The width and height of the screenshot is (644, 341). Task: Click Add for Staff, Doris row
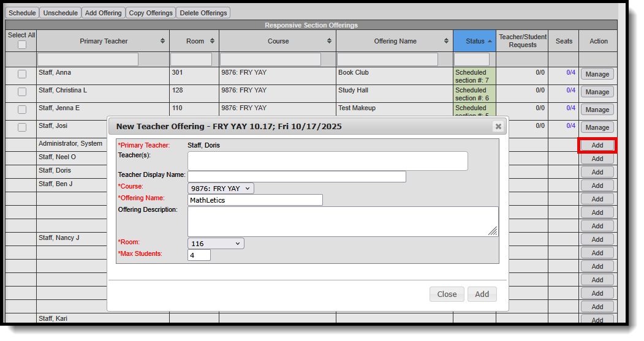coord(597,173)
